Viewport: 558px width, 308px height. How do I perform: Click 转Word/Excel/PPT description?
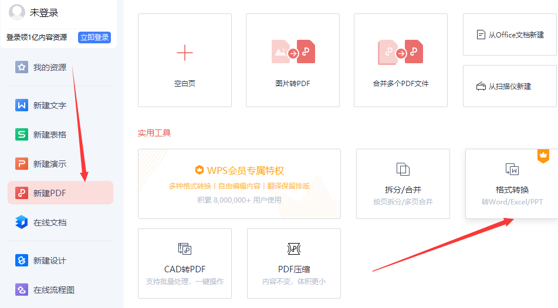512,202
